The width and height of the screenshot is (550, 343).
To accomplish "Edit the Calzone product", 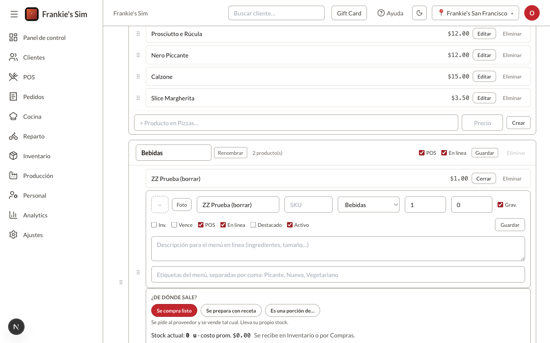I will coord(484,76).
